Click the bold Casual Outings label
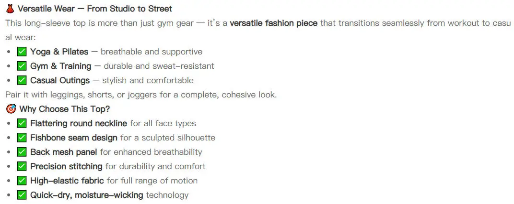The image size is (514, 204). coord(60,80)
